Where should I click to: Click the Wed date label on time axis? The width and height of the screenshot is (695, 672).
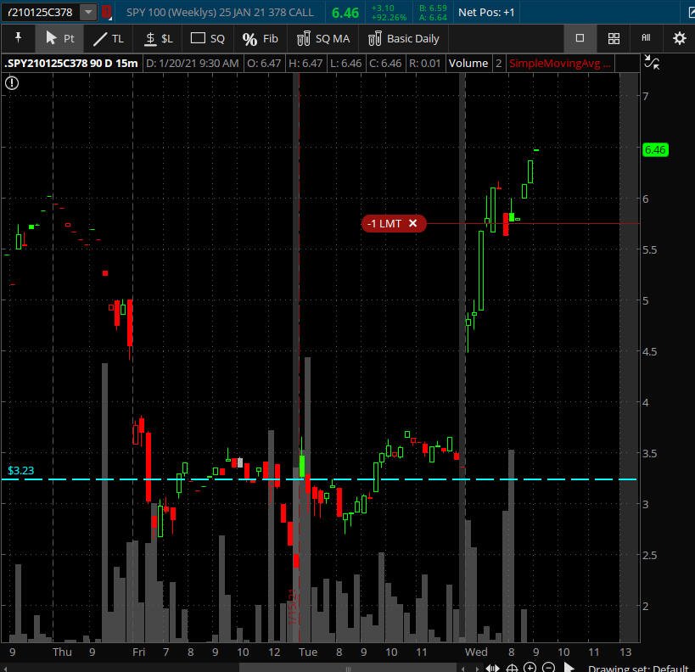[476, 652]
